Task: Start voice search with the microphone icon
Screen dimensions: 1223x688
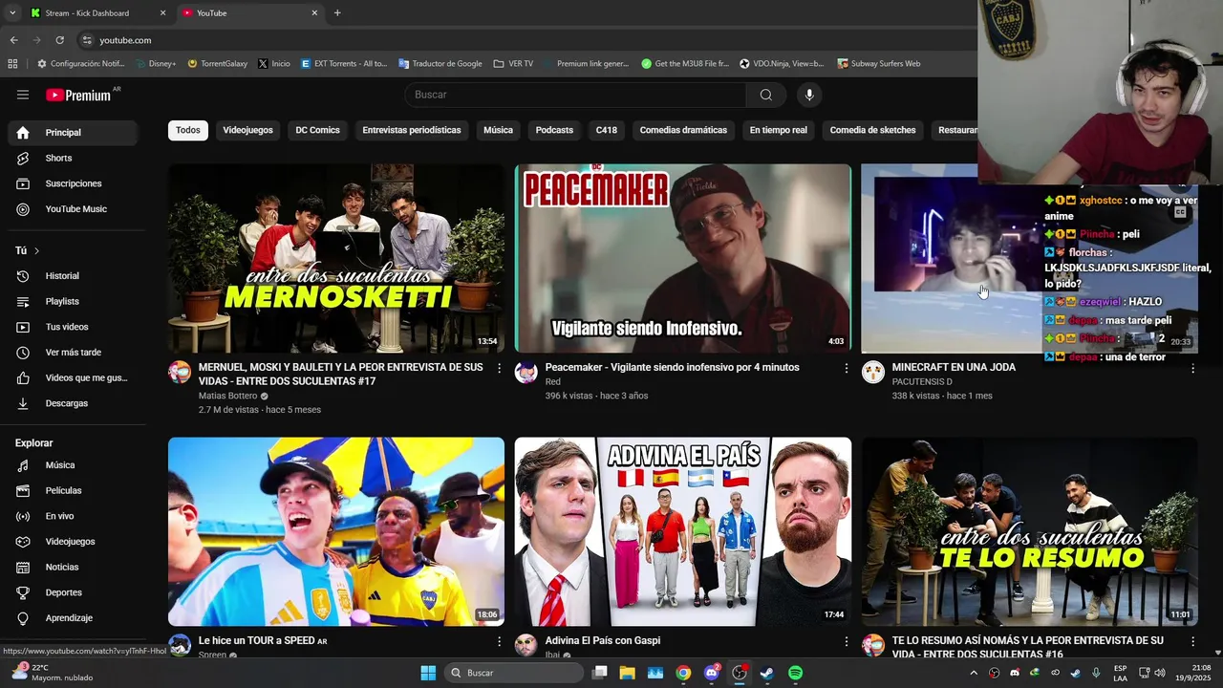Action: click(809, 95)
